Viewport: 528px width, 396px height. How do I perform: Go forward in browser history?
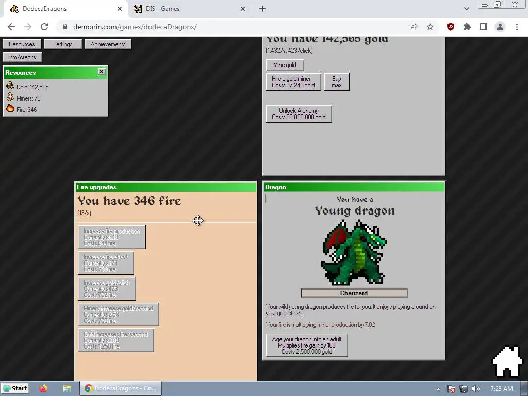point(28,27)
